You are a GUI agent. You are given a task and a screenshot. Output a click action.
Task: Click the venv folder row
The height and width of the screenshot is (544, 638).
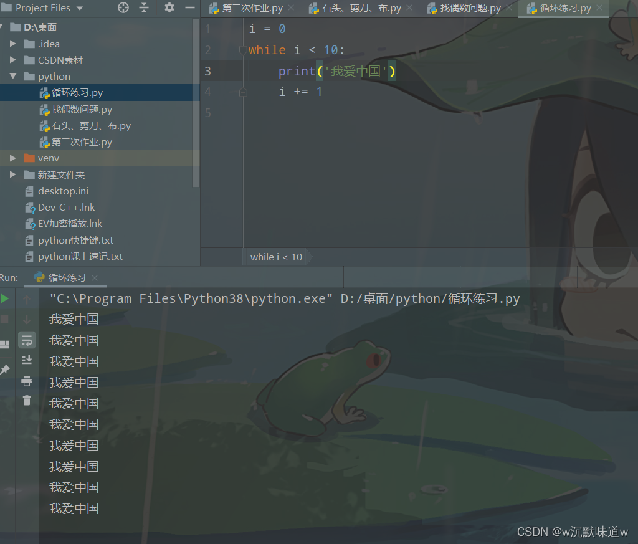pyautogui.click(x=100, y=158)
